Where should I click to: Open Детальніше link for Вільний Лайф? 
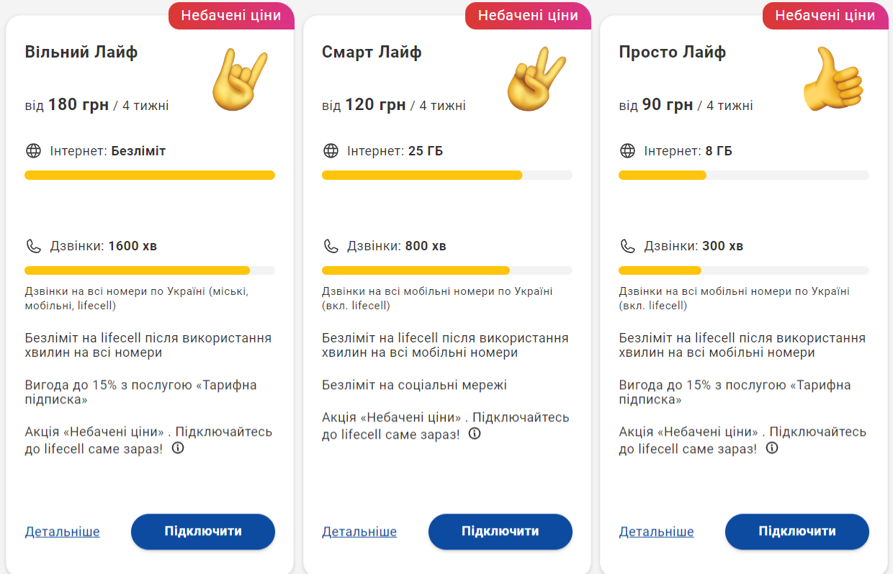click(x=61, y=532)
